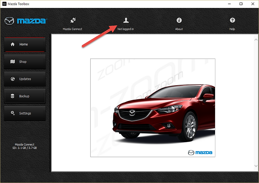The width and height of the screenshot is (259, 183).
Task: Click the Mazda logo in header
Action: pos(26,21)
